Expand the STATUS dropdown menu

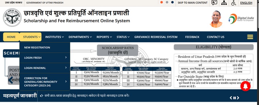click(x=123, y=37)
